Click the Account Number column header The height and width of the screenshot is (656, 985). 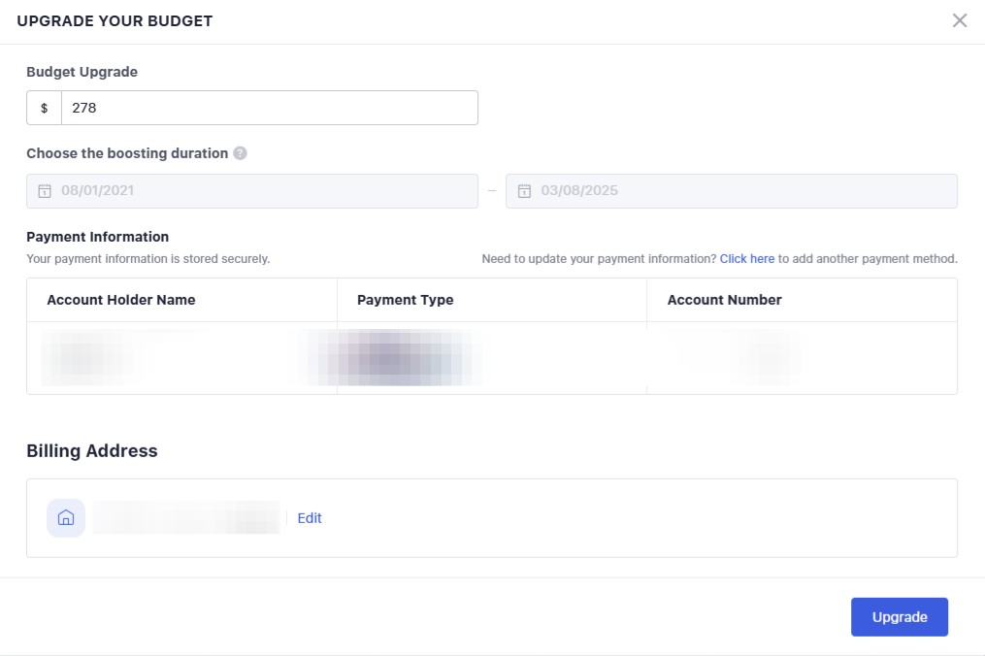pyautogui.click(x=724, y=300)
